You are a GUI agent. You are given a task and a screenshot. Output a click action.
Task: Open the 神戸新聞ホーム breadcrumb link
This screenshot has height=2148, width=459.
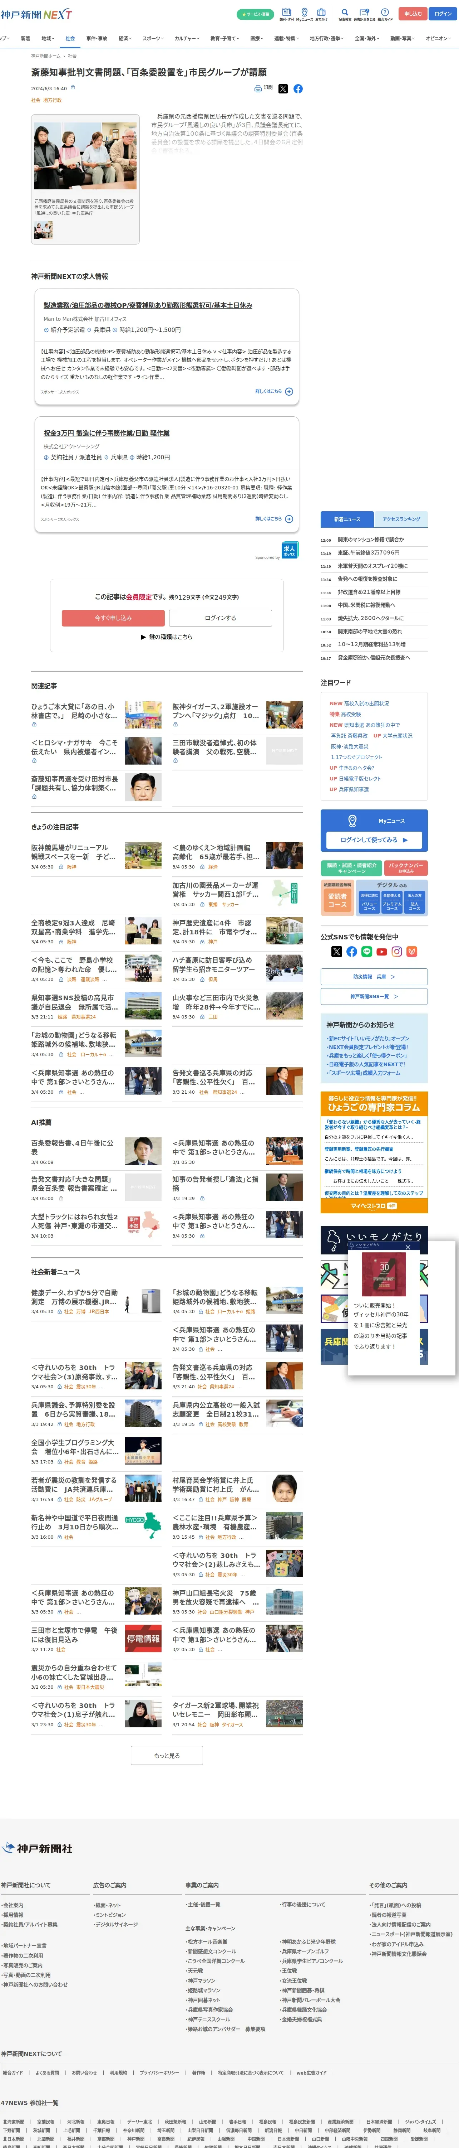(46, 56)
